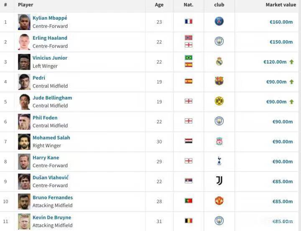Viewport: 301px width, 231px height.
Task: Click the Liverpool club crest
Action: click(x=219, y=141)
